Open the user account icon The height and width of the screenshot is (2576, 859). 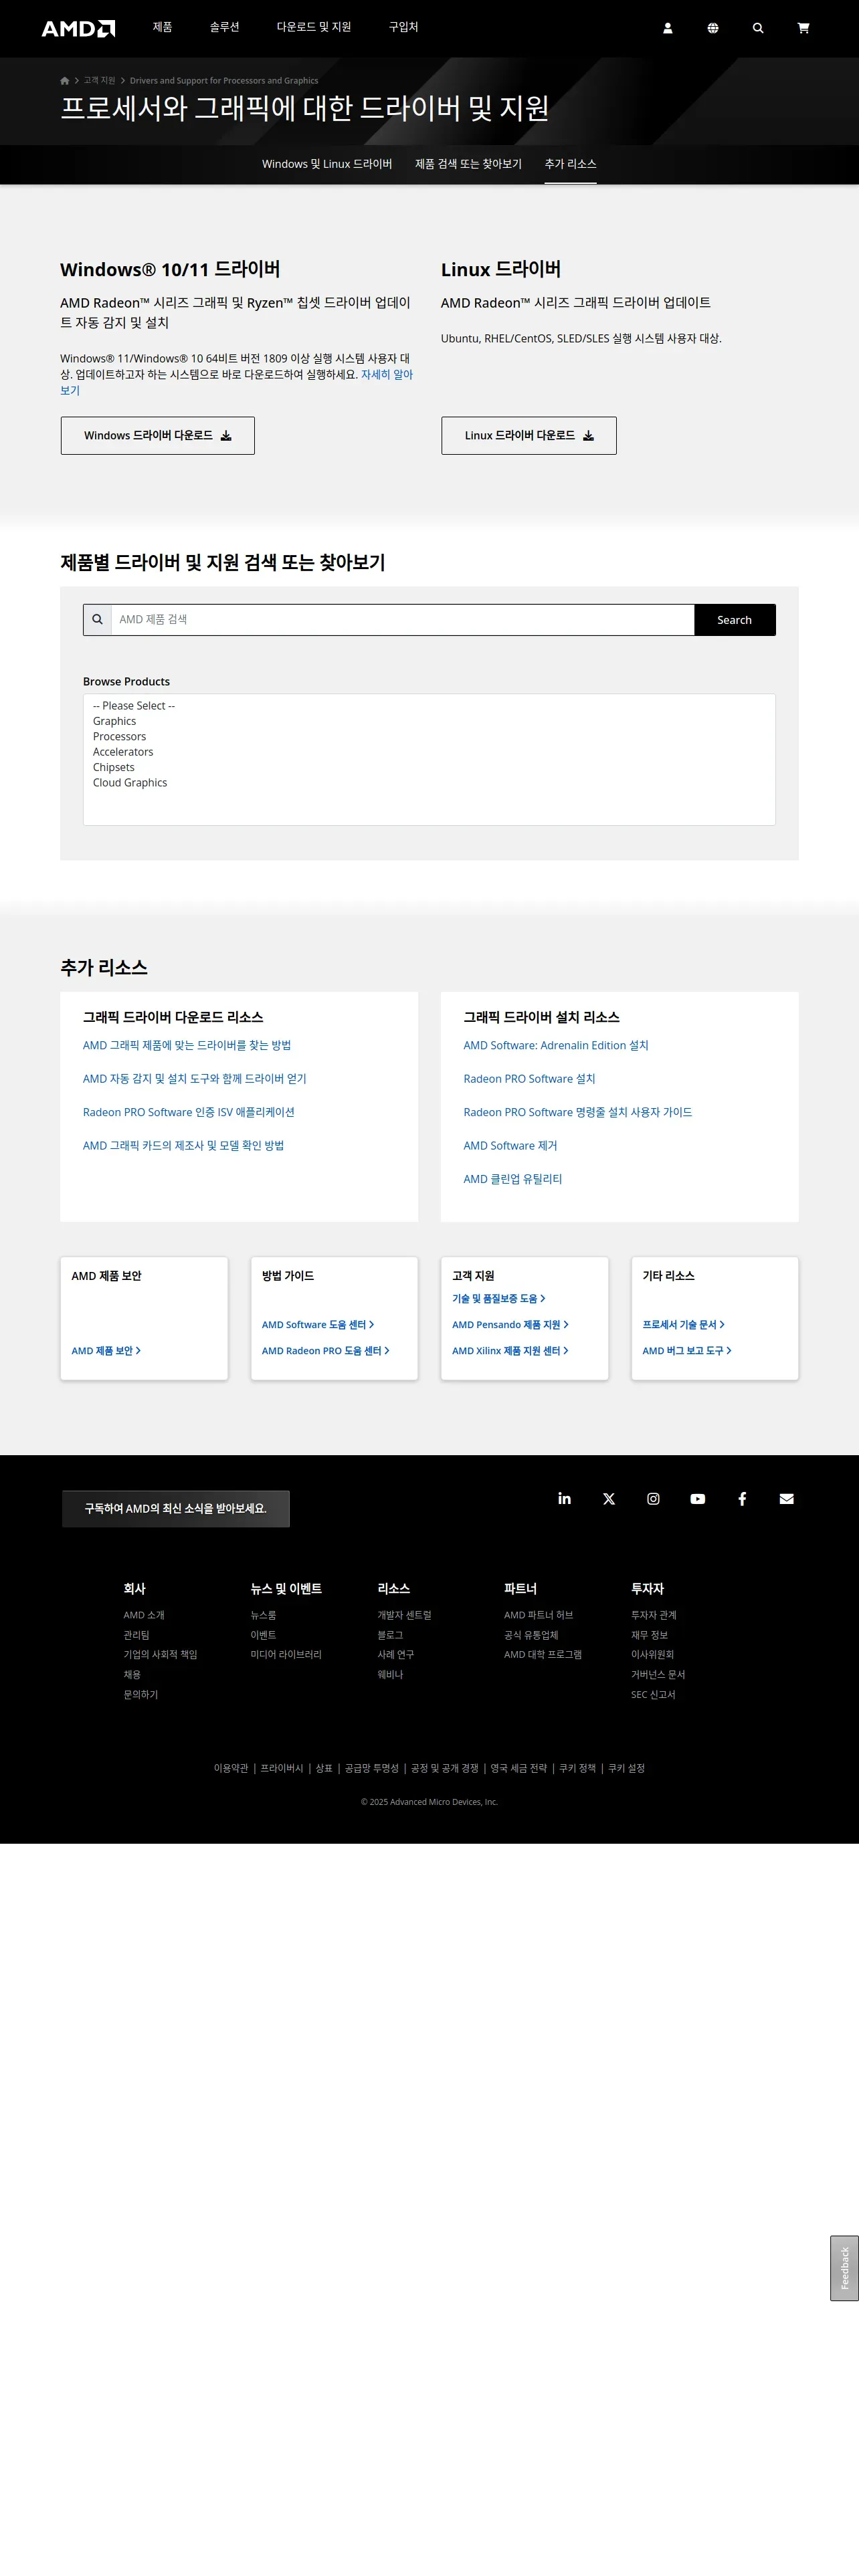[668, 28]
